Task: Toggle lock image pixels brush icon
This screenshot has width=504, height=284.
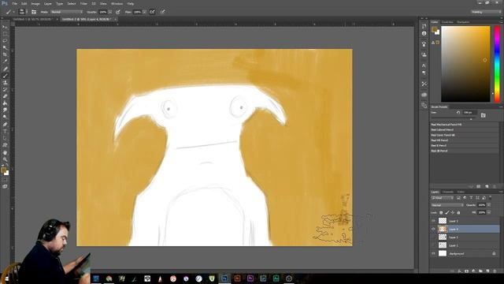Action: pyautogui.click(x=447, y=212)
